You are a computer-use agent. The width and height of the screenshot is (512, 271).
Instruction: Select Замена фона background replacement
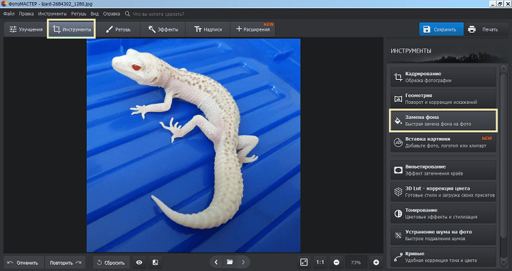click(x=443, y=120)
